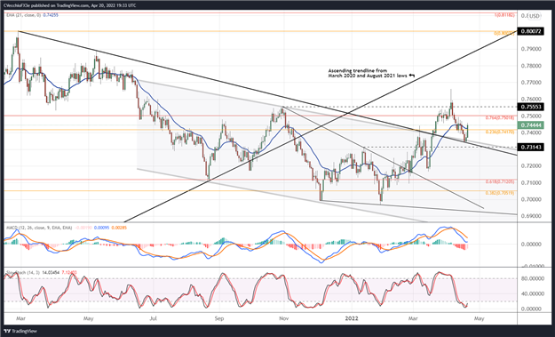Click the Nov time axis label
The image size is (555, 337).
pos(284,318)
